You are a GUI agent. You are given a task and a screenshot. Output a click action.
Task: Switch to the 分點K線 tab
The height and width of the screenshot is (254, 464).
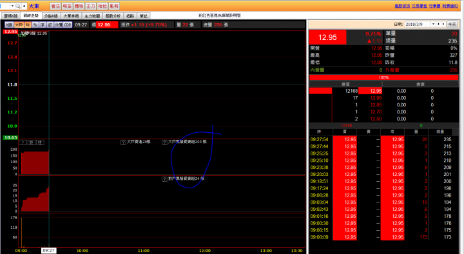(x=51, y=16)
